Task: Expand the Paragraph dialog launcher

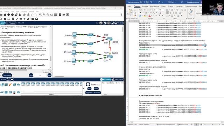Action: click(x=187, y=19)
